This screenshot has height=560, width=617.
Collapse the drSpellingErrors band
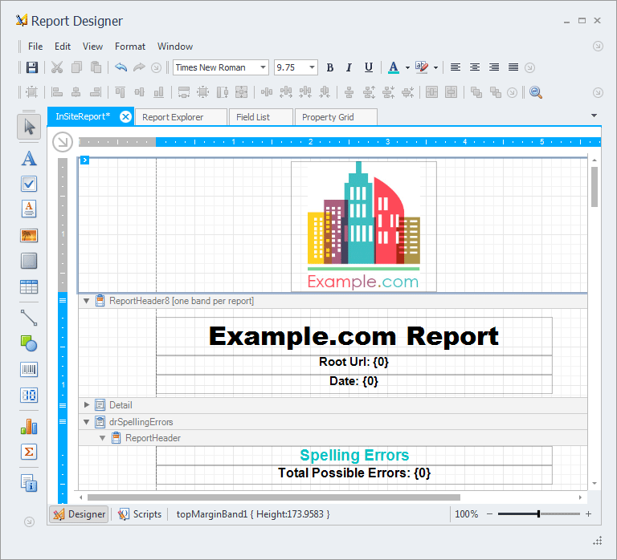[x=86, y=422]
